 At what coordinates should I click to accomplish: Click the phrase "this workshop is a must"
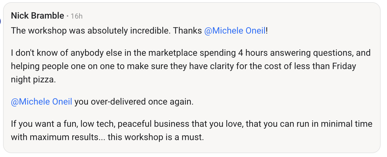pyautogui.click(x=156, y=137)
